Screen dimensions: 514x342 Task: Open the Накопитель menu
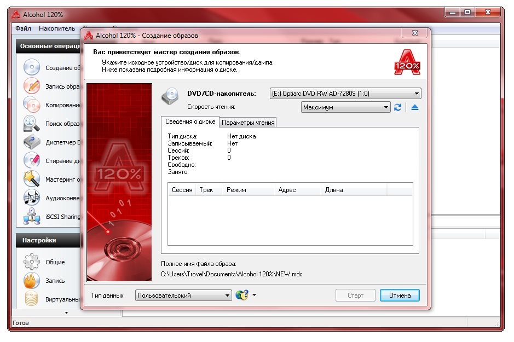tap(57, 28)
